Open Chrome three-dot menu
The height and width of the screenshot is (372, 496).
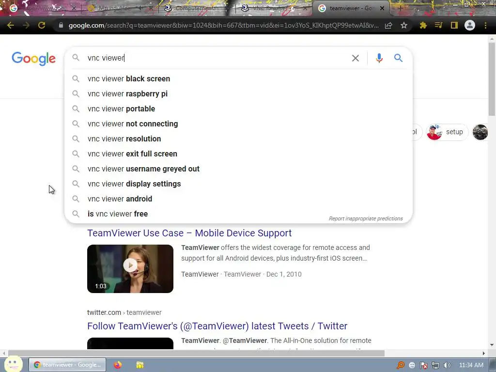click(x=485, y=25)
